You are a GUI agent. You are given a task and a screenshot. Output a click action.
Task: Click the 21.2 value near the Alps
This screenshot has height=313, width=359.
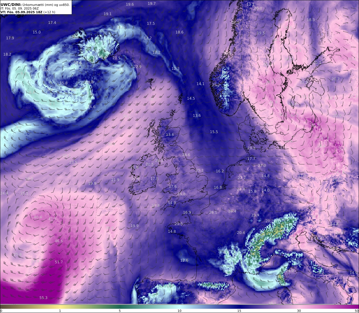[269, 221]
